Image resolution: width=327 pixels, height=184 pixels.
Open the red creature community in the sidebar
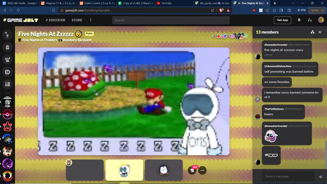[x=7, y=127]
